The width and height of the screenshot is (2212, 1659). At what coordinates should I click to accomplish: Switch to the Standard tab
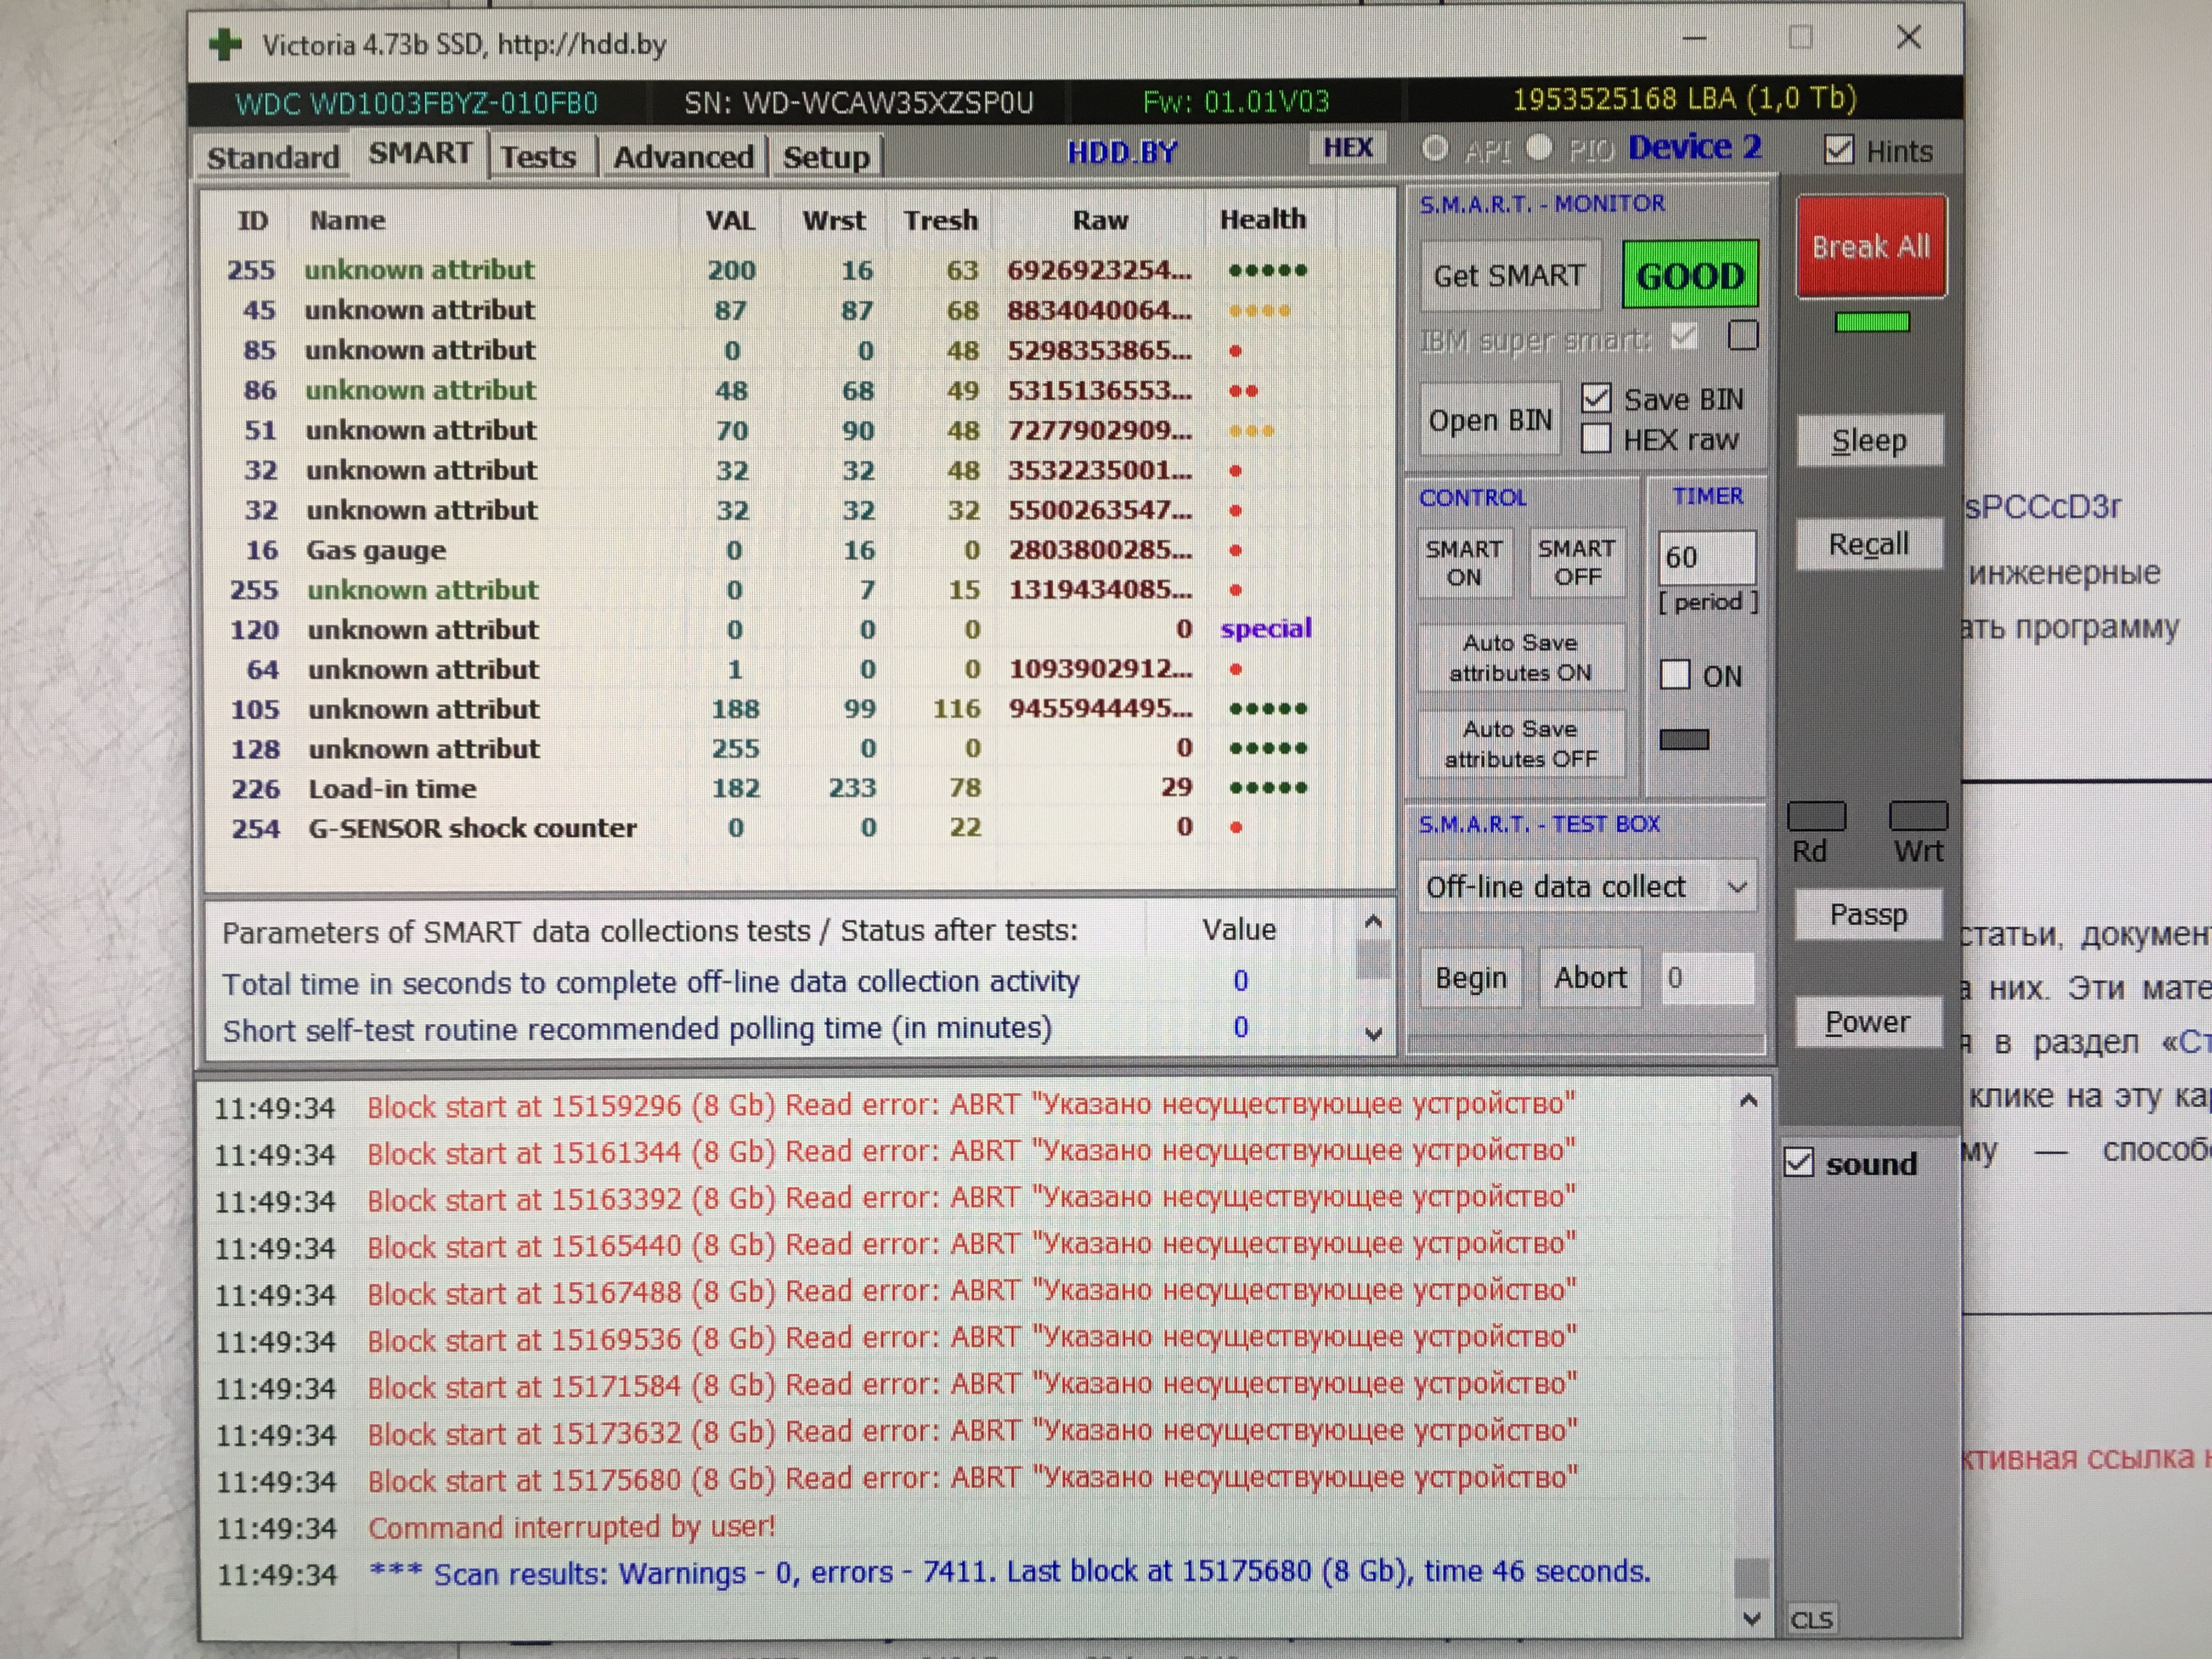[273, 157]
